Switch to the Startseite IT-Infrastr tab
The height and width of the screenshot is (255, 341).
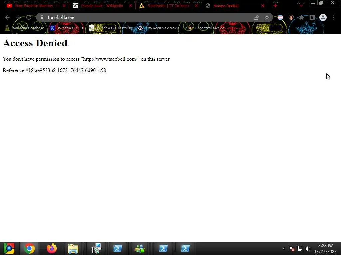tap(168, 6)
